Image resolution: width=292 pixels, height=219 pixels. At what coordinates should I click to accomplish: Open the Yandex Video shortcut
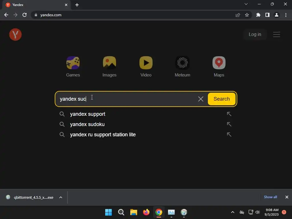(146, 66)
